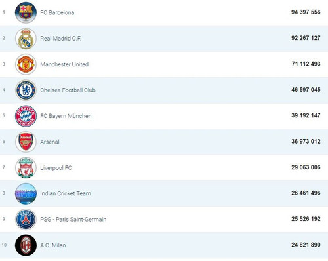Click the Real Madrid C.F. name link
This screenshot has width=328, height=261.
[x=60, y=39]
